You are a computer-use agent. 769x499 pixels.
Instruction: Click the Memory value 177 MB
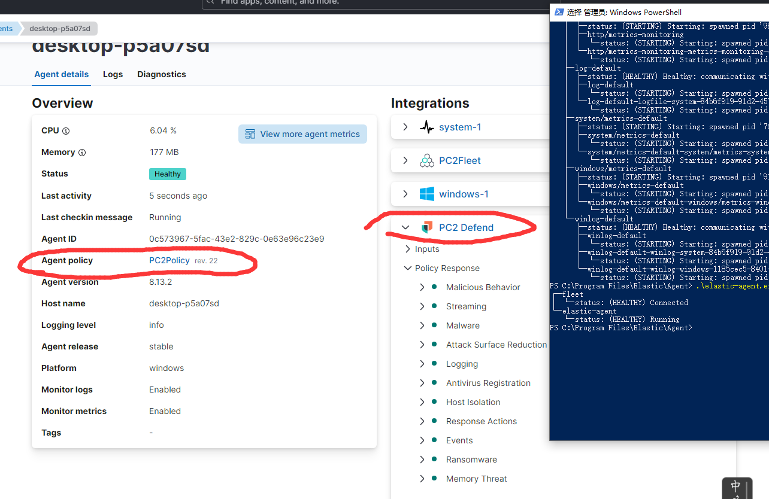(164, 152)
